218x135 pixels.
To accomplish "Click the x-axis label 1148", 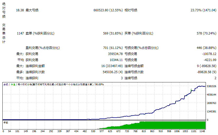I will 202,131.
